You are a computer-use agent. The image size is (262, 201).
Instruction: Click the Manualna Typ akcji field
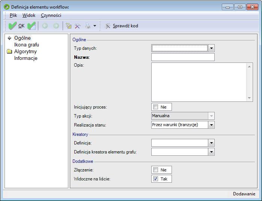(x=180, y=116)
